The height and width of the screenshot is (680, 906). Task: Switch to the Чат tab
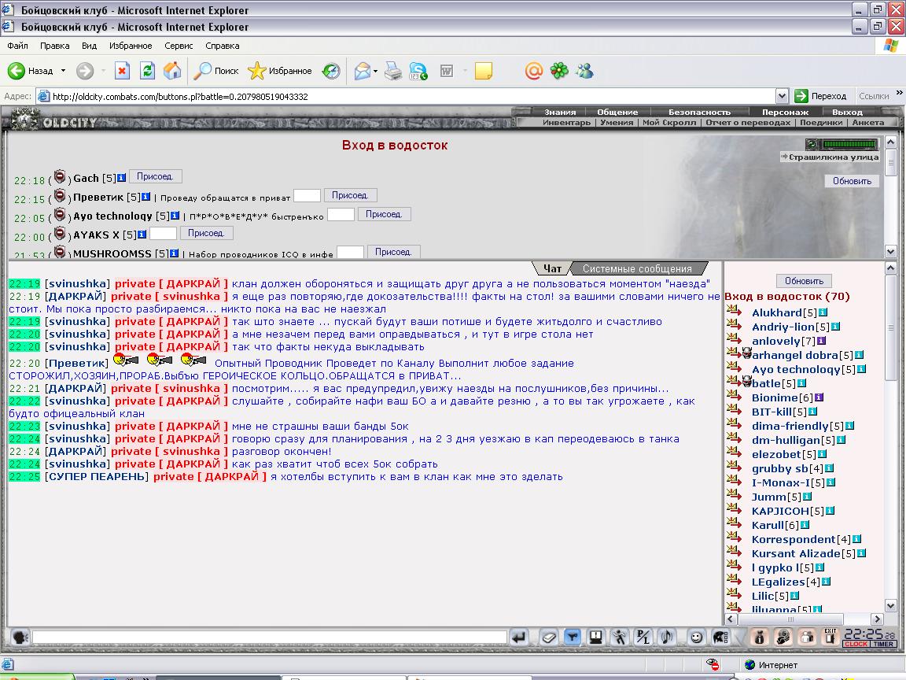tap(552, 269)
